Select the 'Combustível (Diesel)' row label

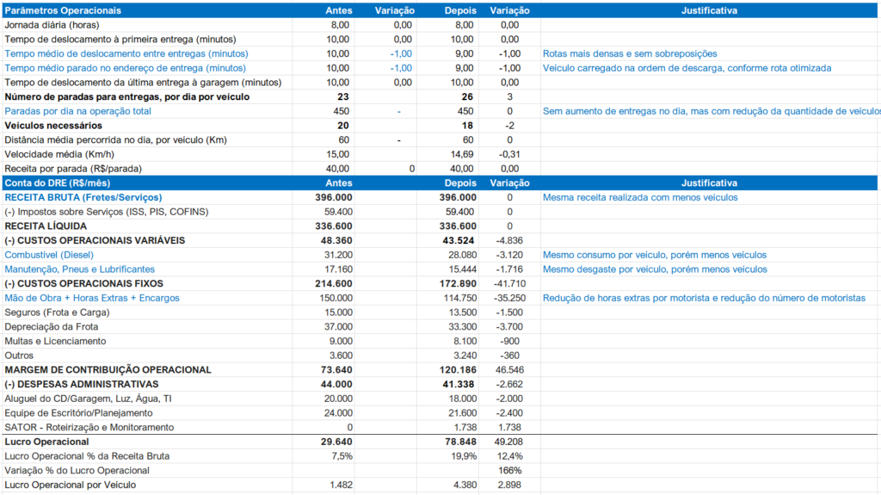click(49, 255)
